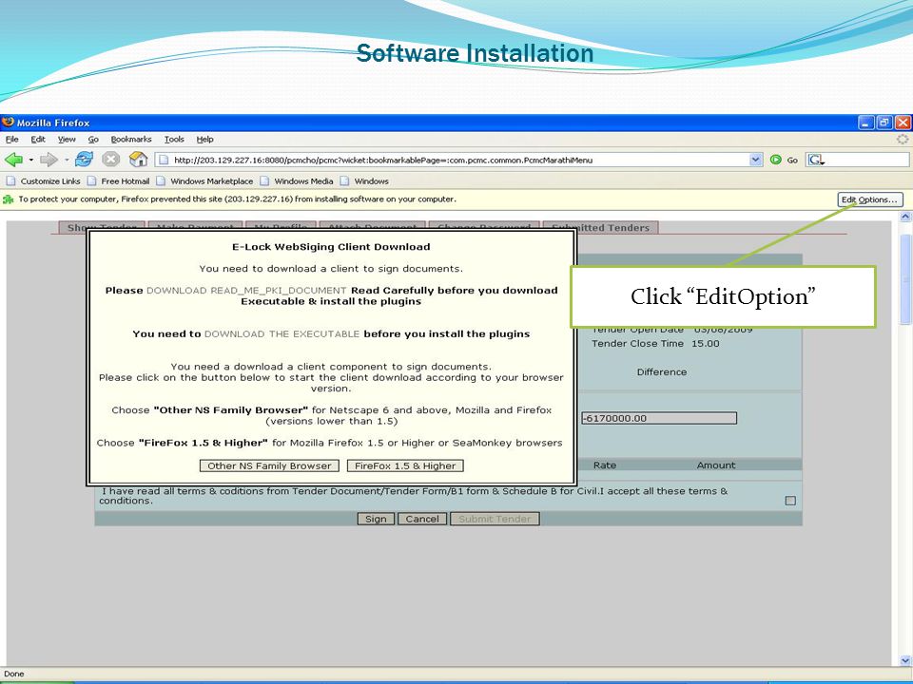Open the View menu

point(67,139)
